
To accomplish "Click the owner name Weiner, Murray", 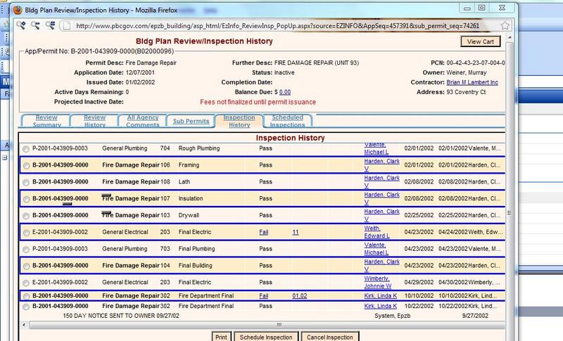I will pos(467,72).
